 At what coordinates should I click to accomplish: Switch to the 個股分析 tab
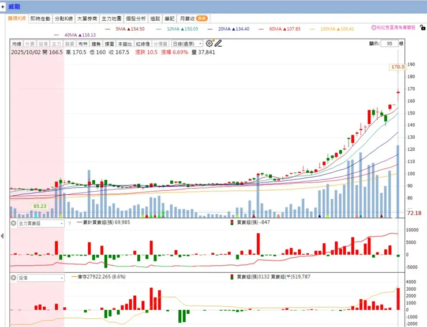136,18
